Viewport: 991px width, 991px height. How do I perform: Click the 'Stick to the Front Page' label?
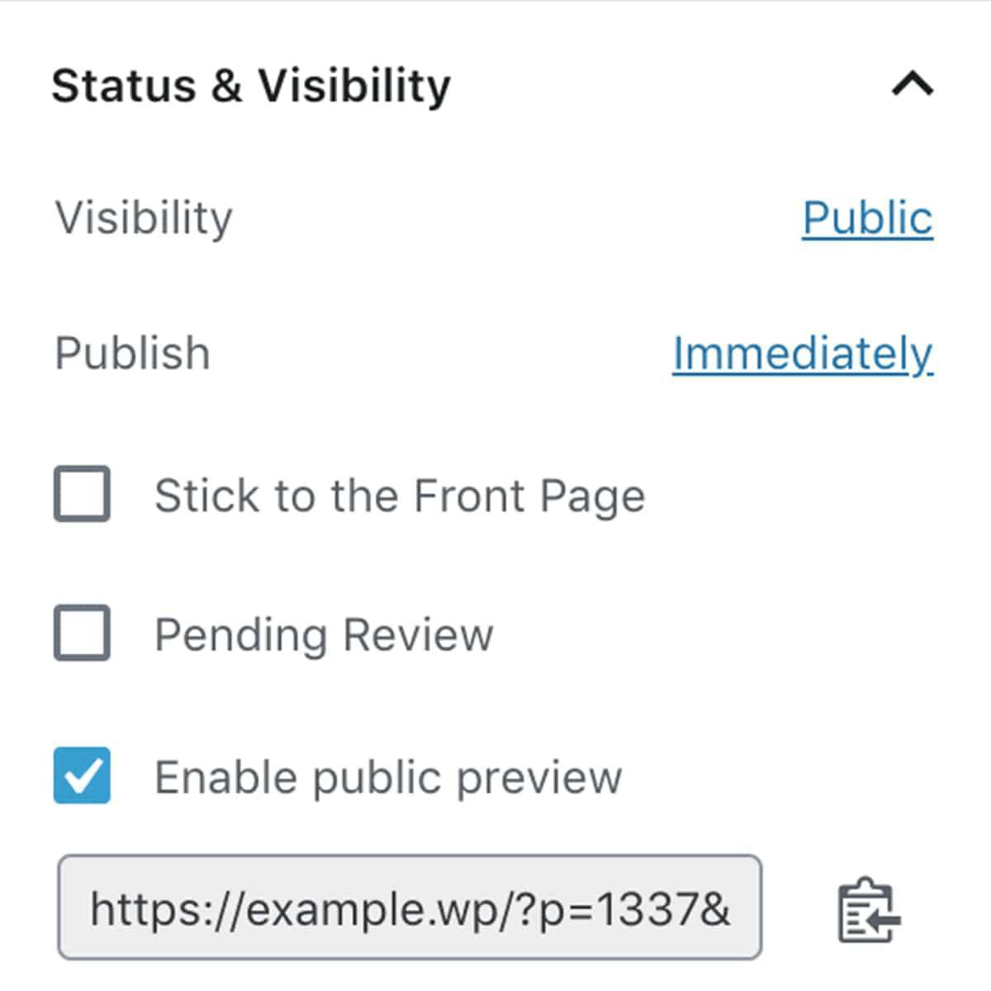(400, 495)
